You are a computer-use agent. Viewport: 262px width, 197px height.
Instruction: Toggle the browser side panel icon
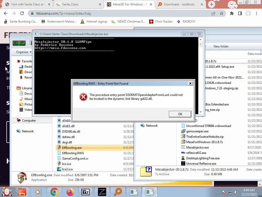pyautogui.click(x=240, y=13)
